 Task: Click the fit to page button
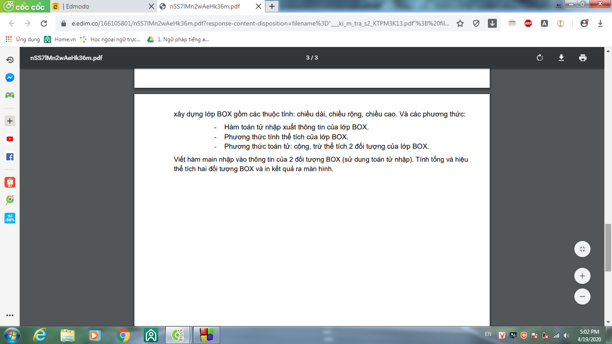coord(582,249)
